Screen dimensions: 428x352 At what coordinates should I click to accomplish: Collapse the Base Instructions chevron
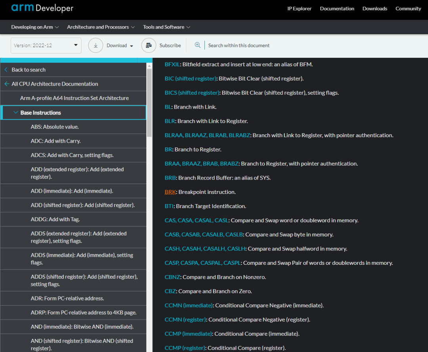coord(16,113)
